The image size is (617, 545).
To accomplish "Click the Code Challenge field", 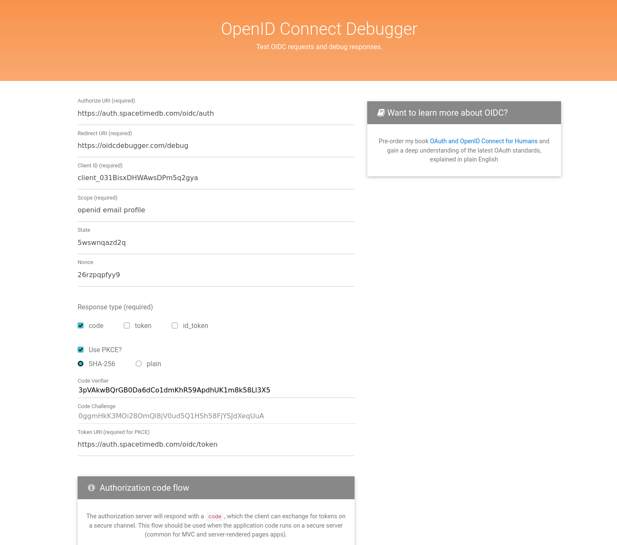I will coord(216,416).
